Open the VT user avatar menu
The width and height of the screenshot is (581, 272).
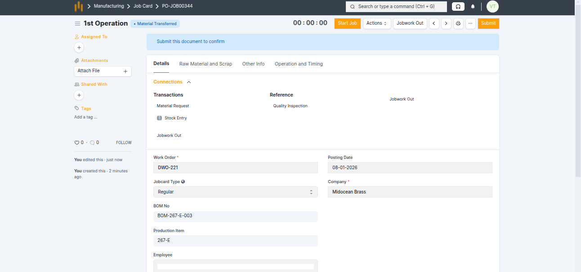point(492,7)
